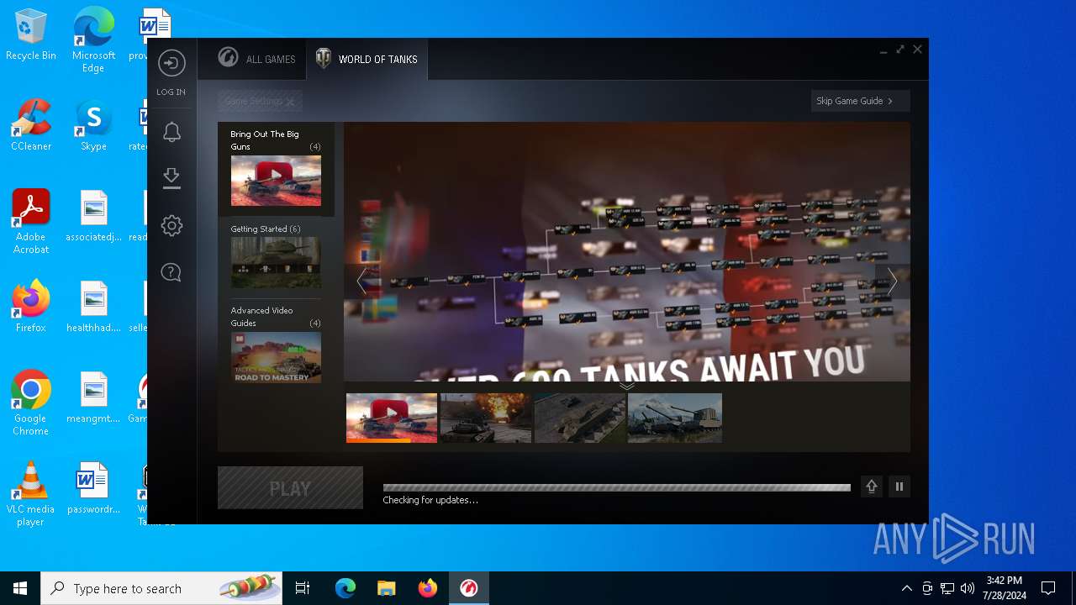Click the Log In icon in sidebar

pyautogui.click(x=171, y=64)
